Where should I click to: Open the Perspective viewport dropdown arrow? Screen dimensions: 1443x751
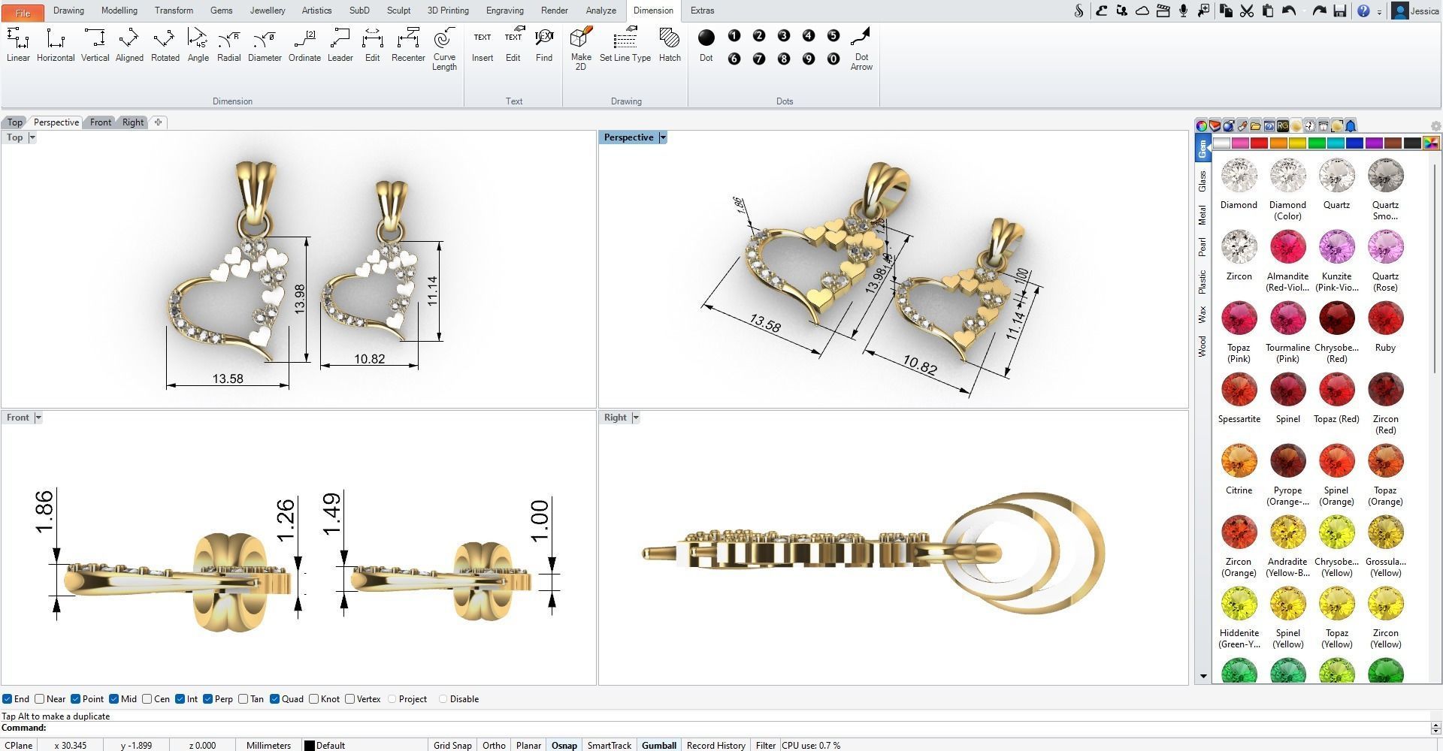pos(662,137)
